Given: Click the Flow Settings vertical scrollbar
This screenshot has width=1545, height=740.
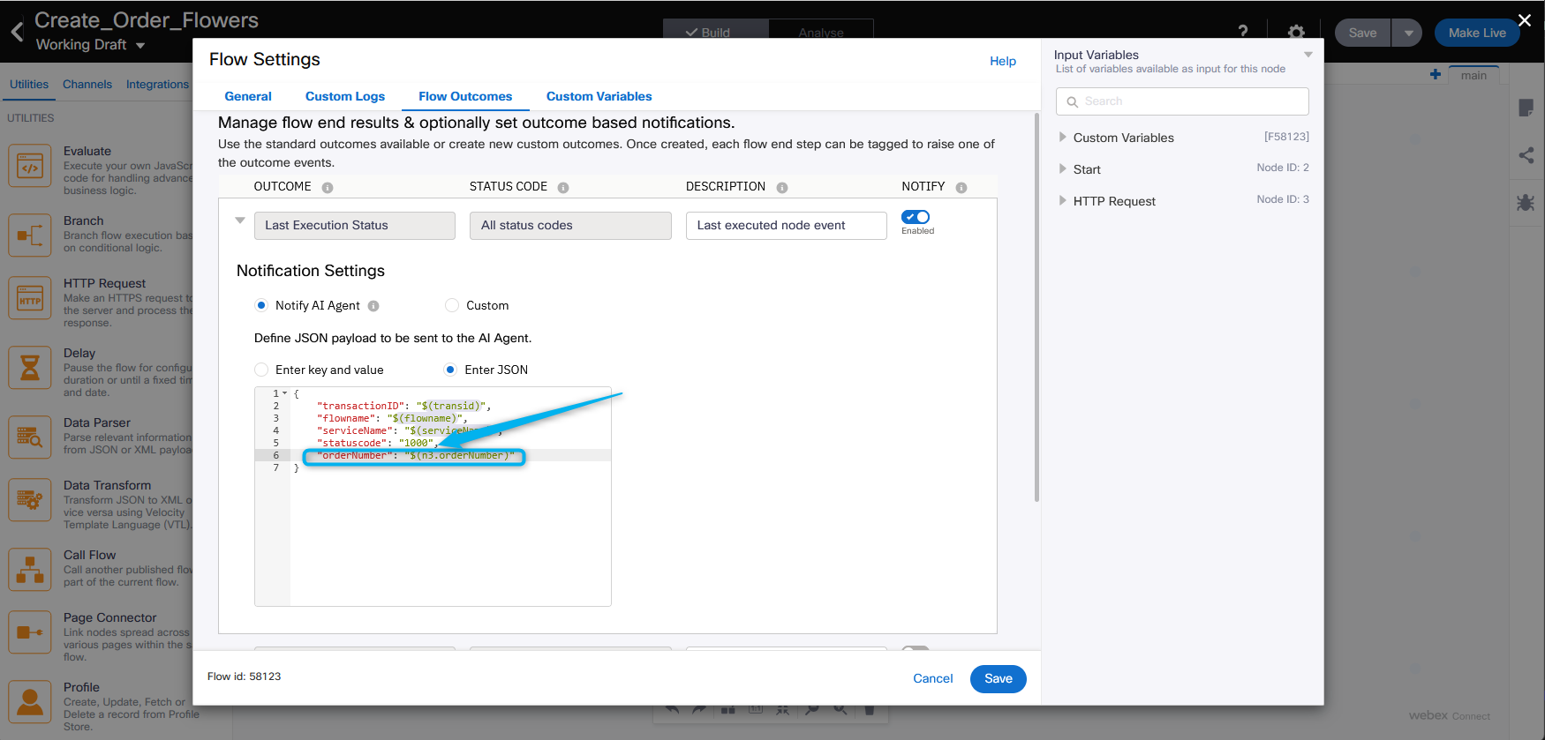Looking at the screenshot, I should pos(1036,309).
